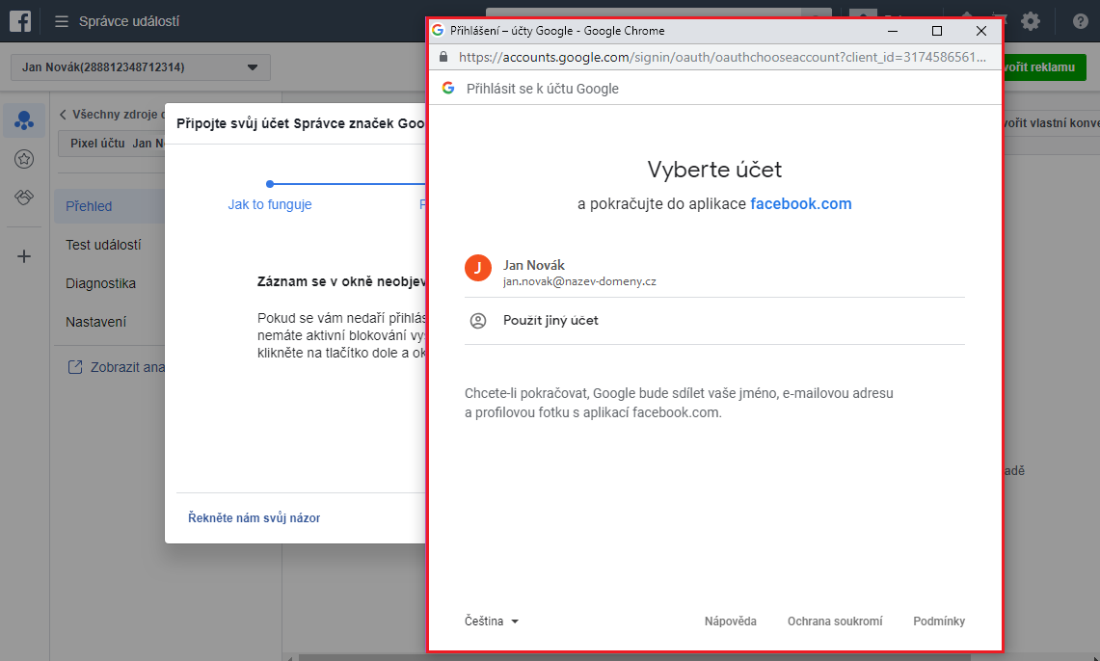The image size is (1100, 661).
Task: Open the Podmínky link
Action: click(x=939, y=621)
